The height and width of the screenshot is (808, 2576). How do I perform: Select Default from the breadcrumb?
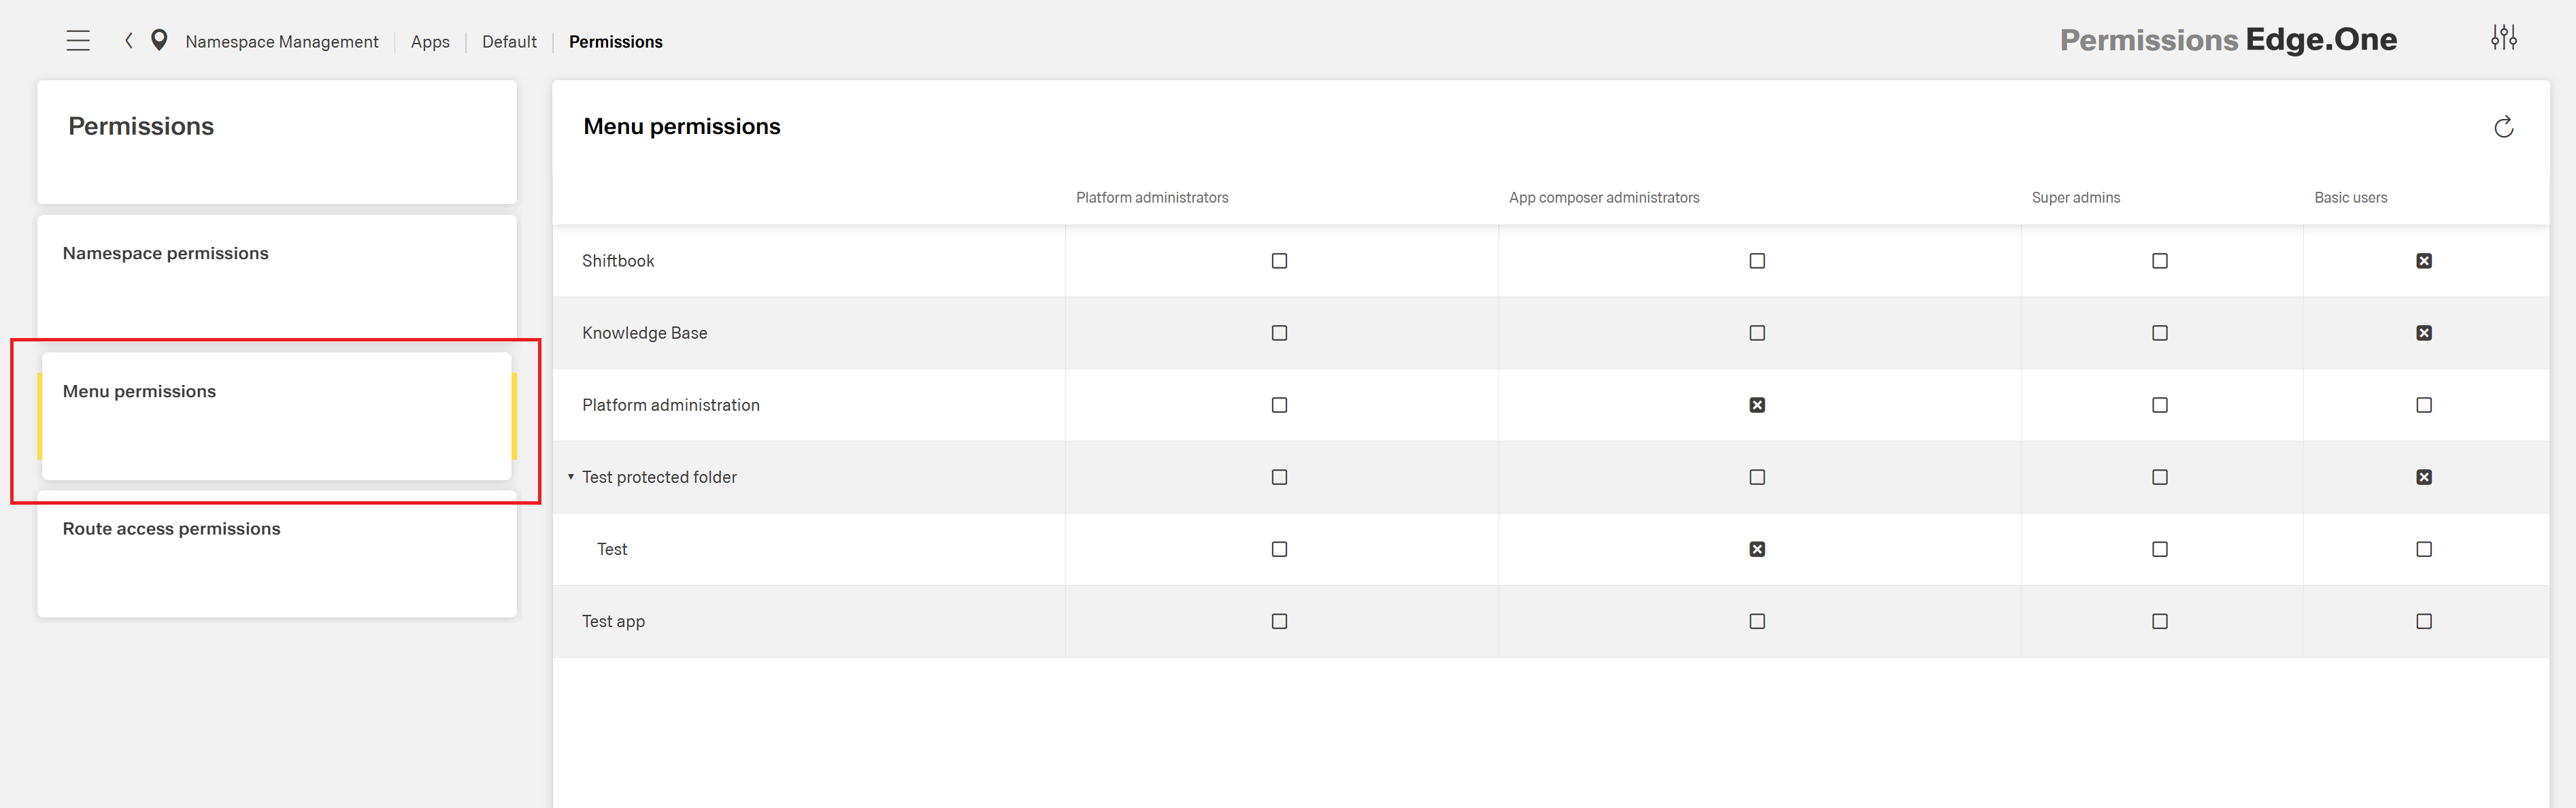pos(509,41)
